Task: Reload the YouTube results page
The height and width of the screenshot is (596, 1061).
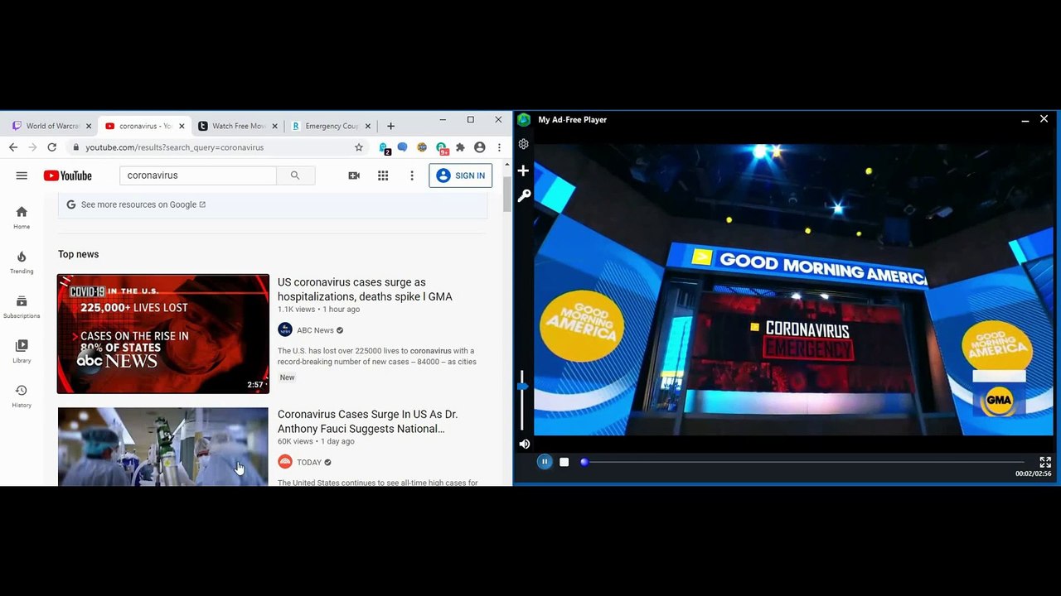Action: pos(51,147)
